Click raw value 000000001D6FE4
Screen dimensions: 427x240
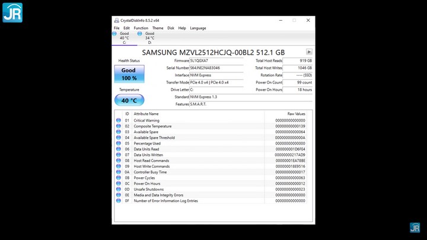[290, 149]
